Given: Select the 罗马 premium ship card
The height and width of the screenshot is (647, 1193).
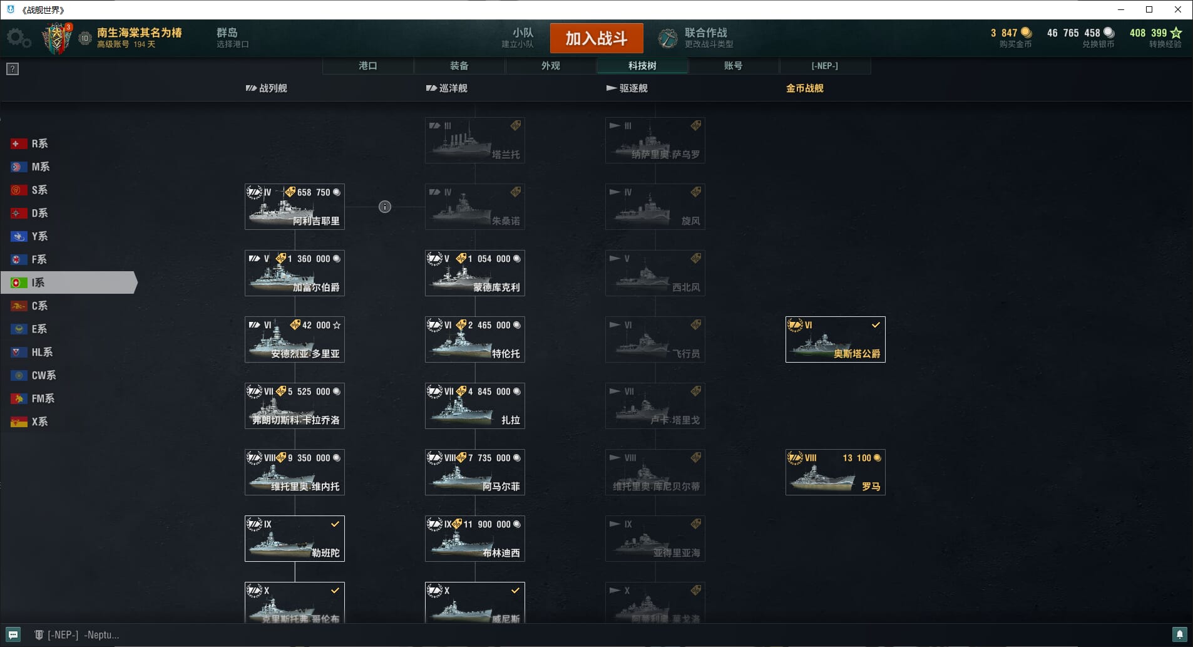Looking at the screenshot, I should pos(836,472).
